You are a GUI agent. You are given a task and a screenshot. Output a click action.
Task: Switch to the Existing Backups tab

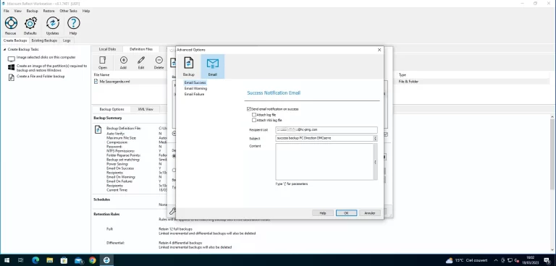44,40
